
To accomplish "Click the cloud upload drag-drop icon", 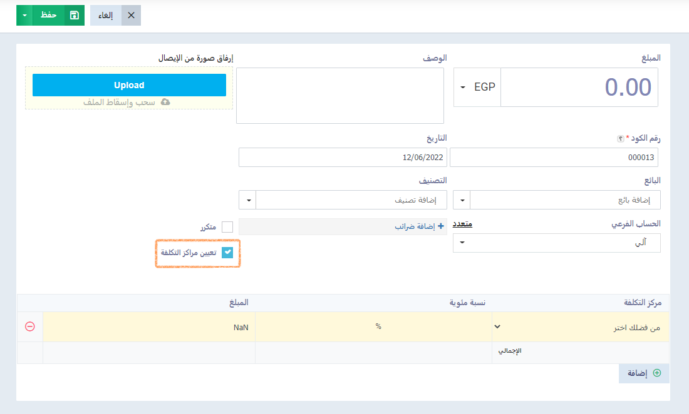I will 165,102.
